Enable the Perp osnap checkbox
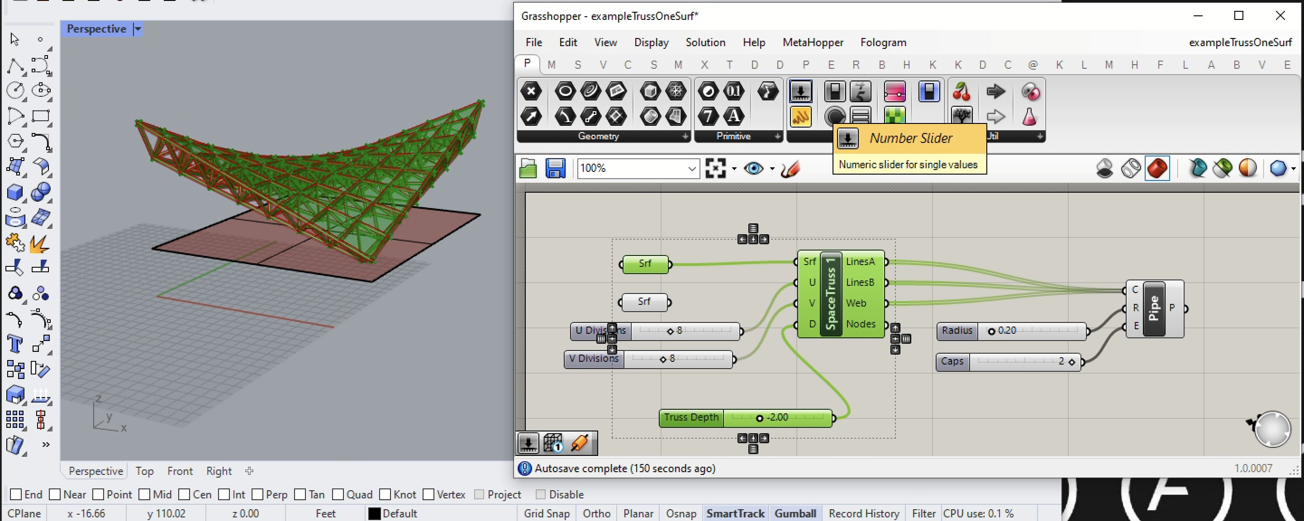The height and width of the screenshot is (521, 1304). (257, 494)
